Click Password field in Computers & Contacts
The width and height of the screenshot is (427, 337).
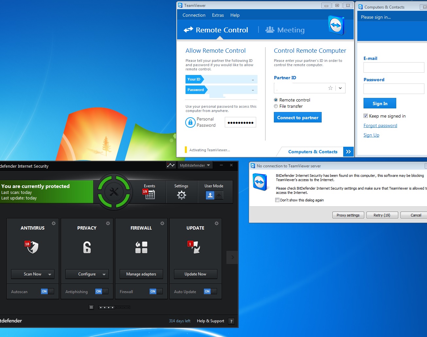[x=394, y=89]
